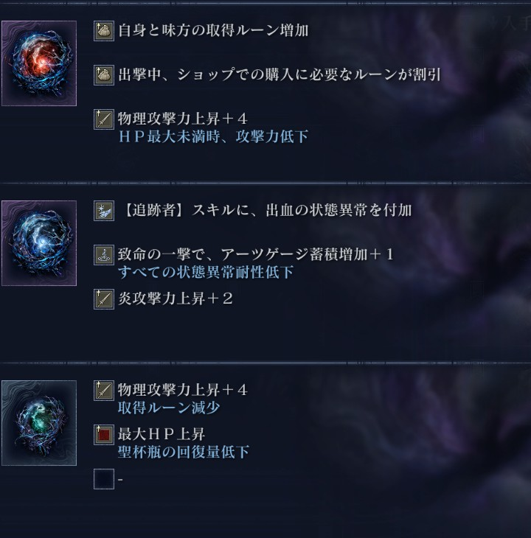Click the blue 聖杯瓶の回復量低下 penalty text
The width and height of the screenshot is (531, 538).
(x=184, y=453)
